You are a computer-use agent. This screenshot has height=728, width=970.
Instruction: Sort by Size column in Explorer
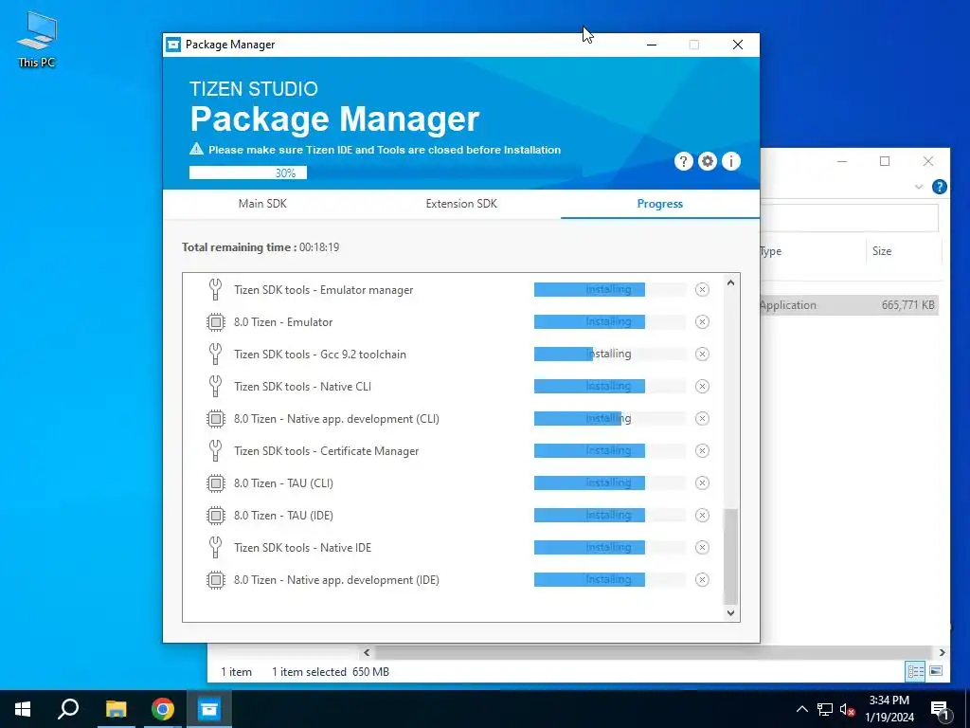(x=882, y=250)
